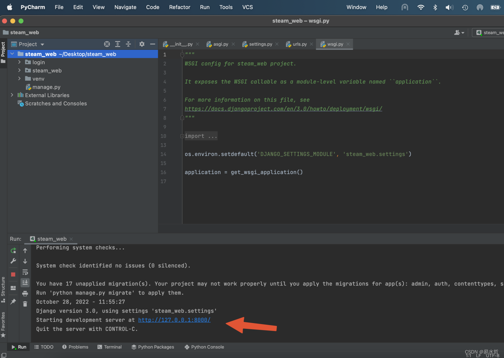Viewport: 504px width, 358px height.
Task: Clear console output with trash icon
Action: click(25, 304)
